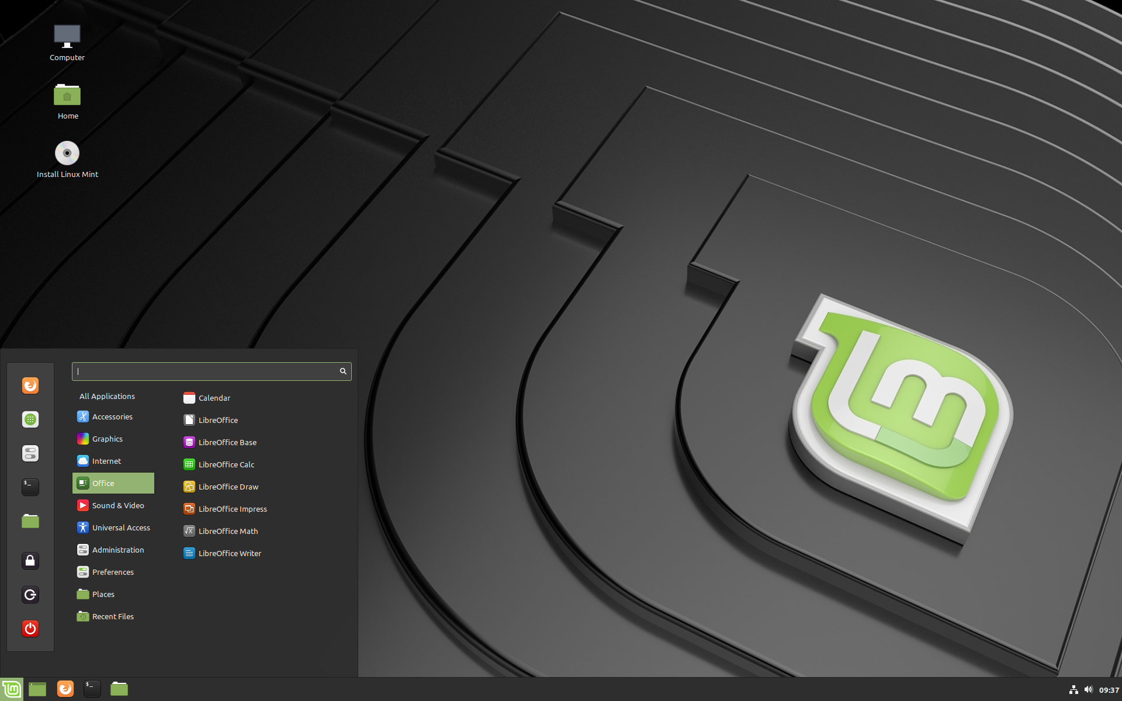This screenshot has height=701, width=1122.
Task: Open LibreOffice Math
Action: tap(228, 530)
